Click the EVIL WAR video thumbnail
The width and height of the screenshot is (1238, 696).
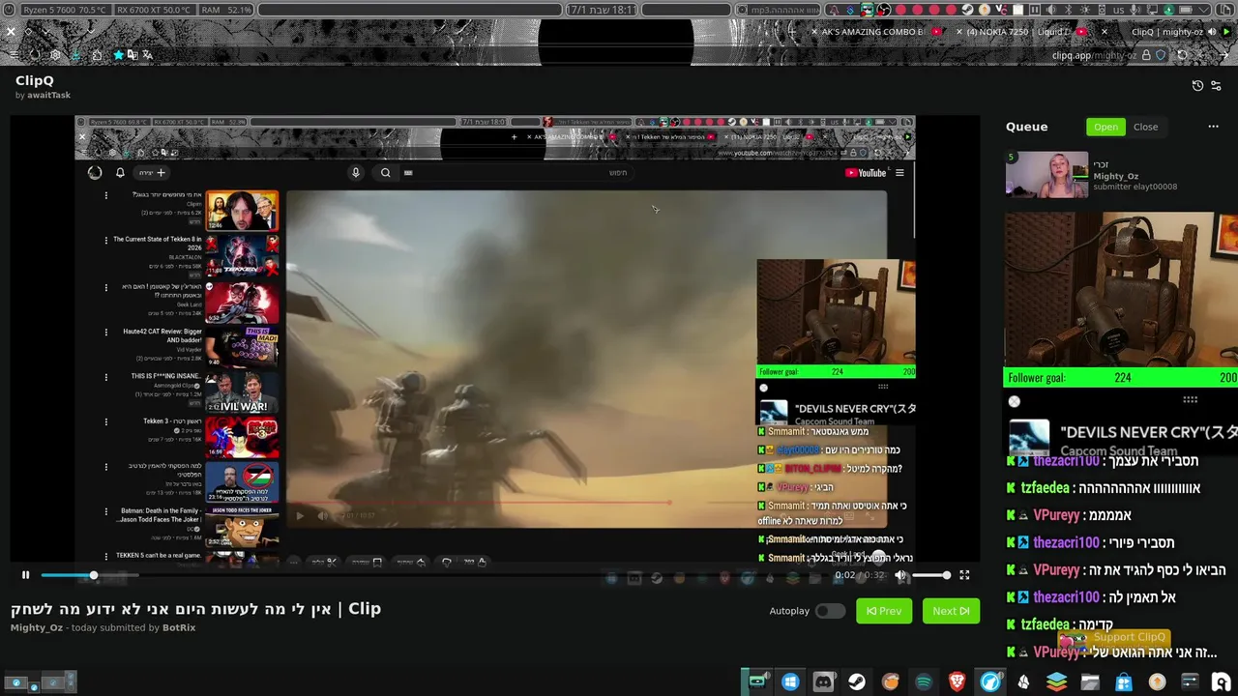pos(242,393)
